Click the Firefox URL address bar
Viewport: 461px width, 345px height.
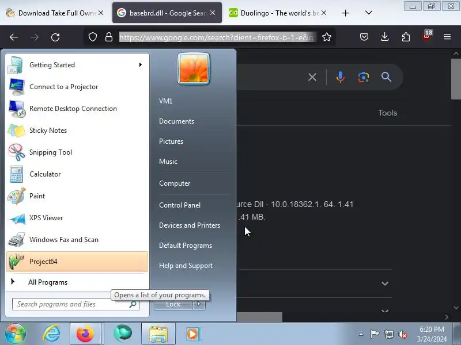tap(218, 37)
